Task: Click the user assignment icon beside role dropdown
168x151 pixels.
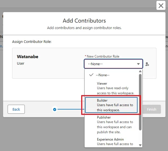Action: pyautogui.click(x=147, y=64)
